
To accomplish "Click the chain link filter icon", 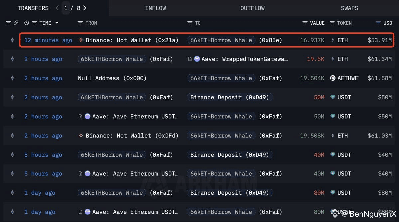I will [16, 23].
